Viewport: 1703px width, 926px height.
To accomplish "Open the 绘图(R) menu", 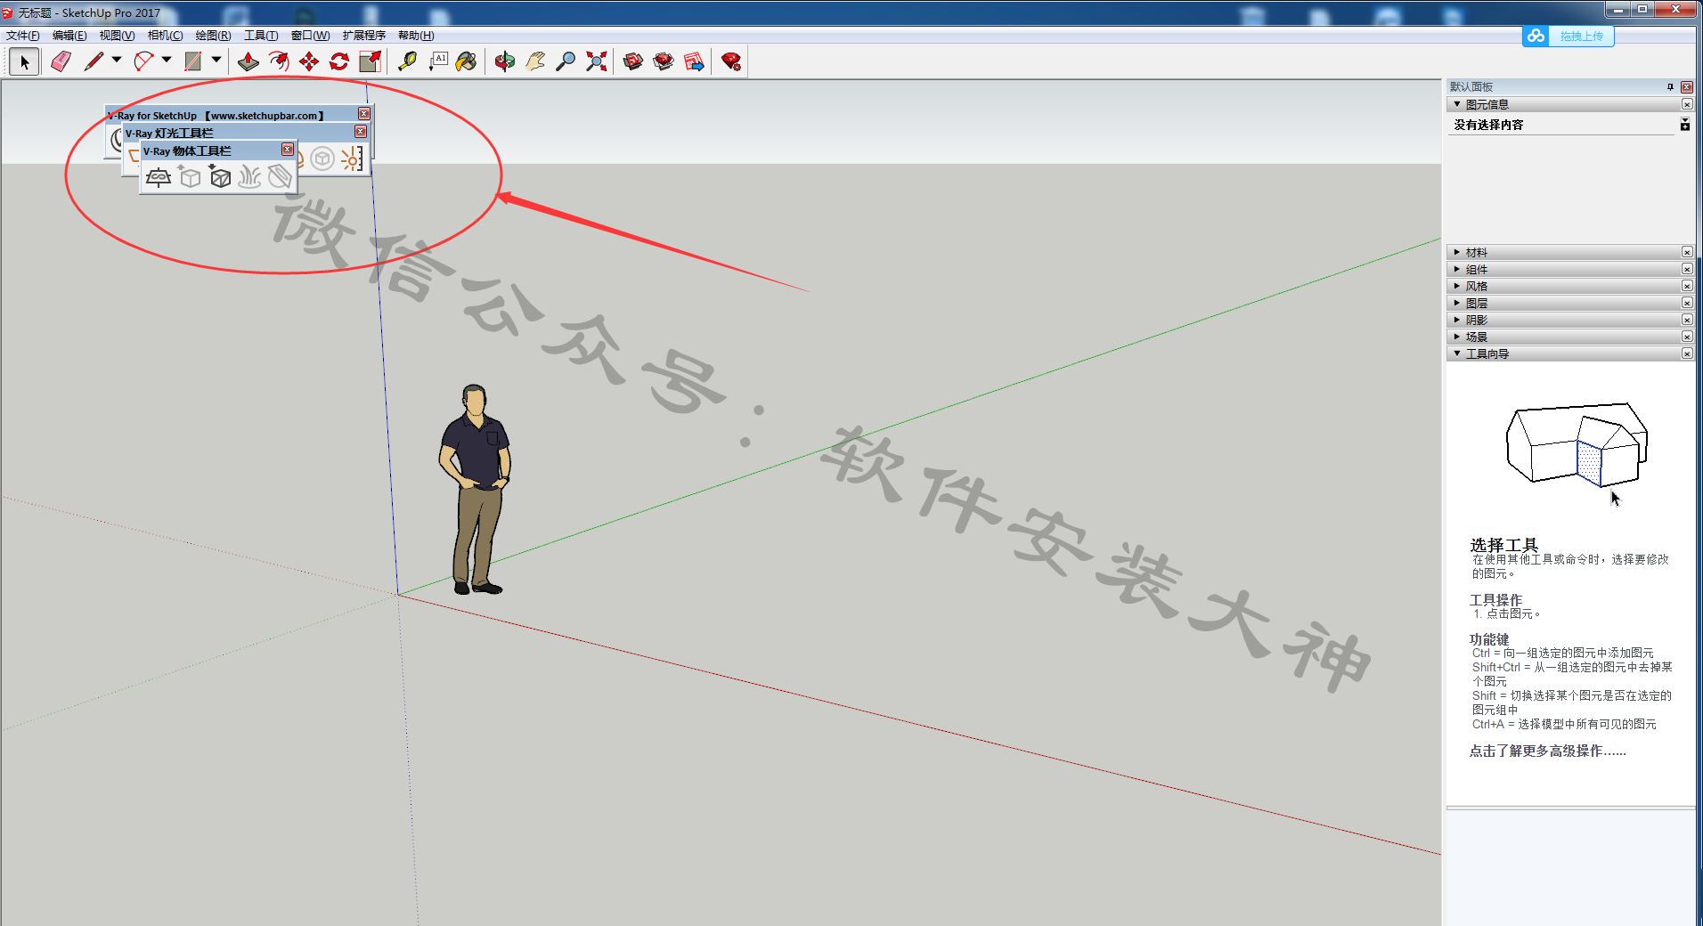I will click(x=213, y=36).
